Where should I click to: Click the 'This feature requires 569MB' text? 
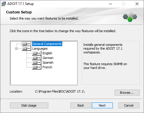click(x=105, y=66)
